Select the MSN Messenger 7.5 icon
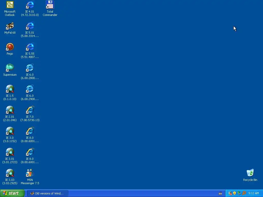The width and height of the screenshot is (263, 197). pyautogui.click(x=30, y=173)
